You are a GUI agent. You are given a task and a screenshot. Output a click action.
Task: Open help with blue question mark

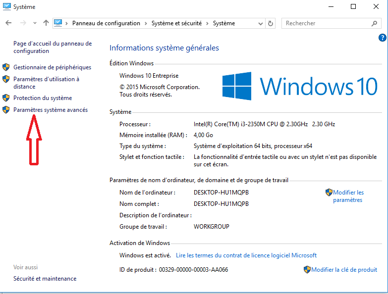coord(383,38)
